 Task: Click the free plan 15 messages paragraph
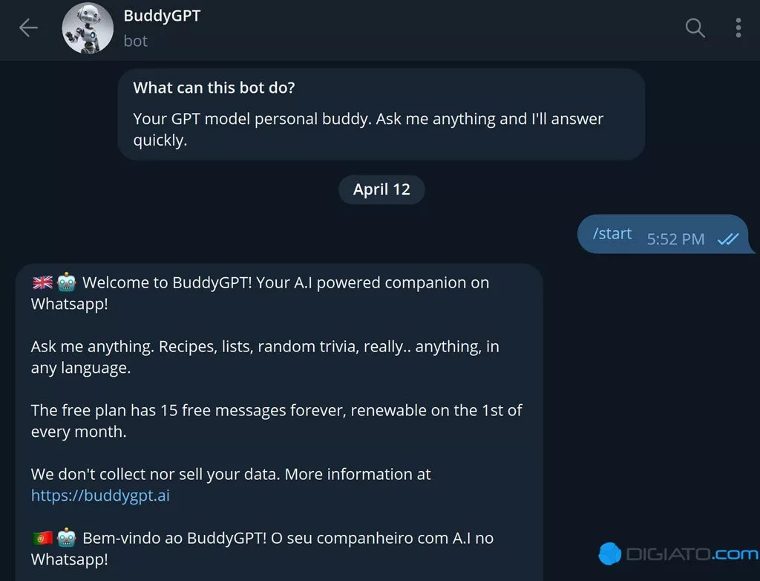pyautogui.click(x=276, y=421)
